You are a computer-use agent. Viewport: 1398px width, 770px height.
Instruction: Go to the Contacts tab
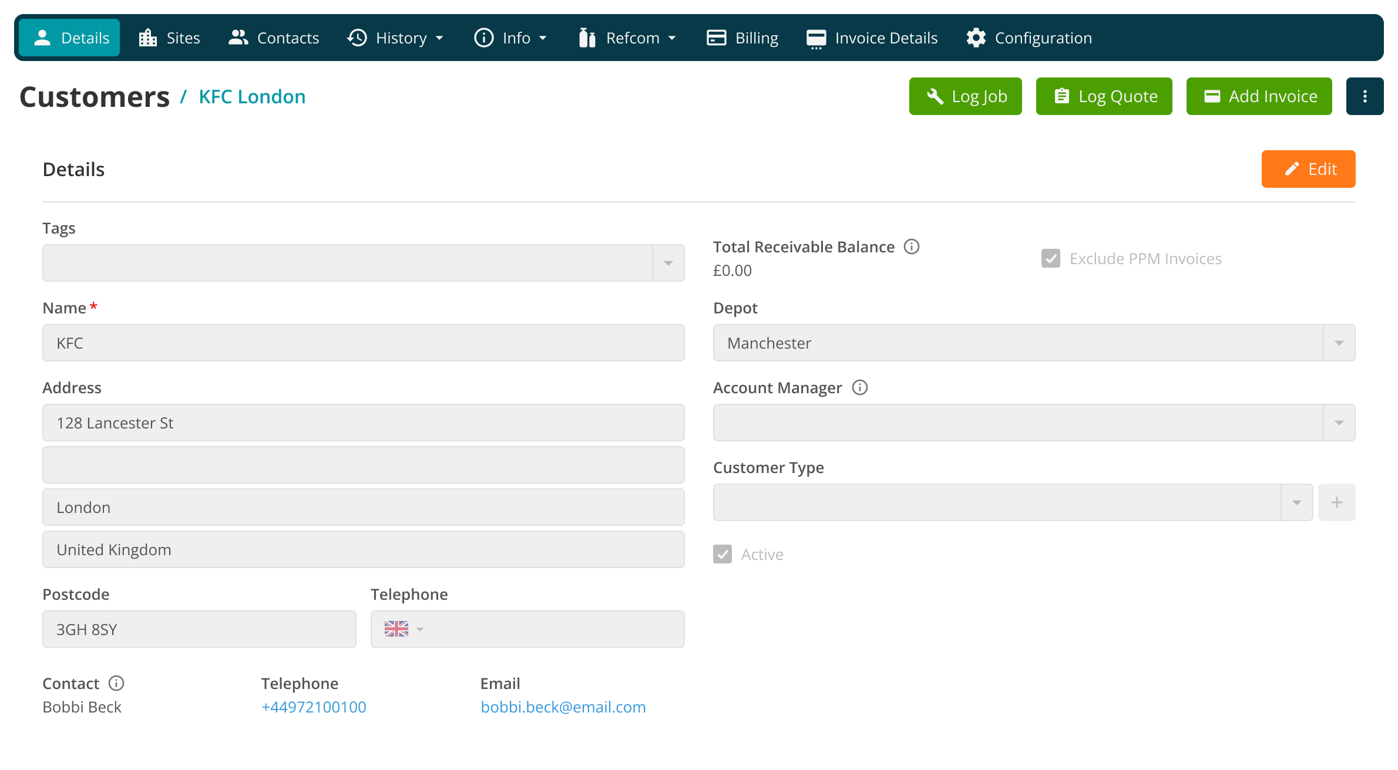(274, 38)
